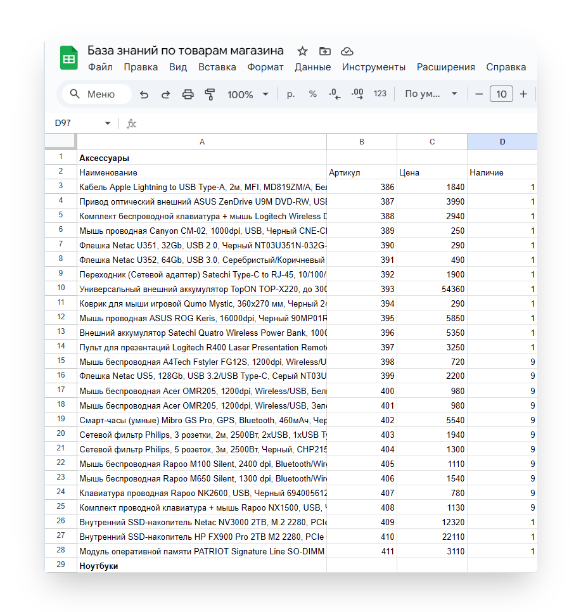Screen dimensions: 581x612
Task: Click Клавиатура проводная Rapoo NK2600 cell
Action: [202, 493]
